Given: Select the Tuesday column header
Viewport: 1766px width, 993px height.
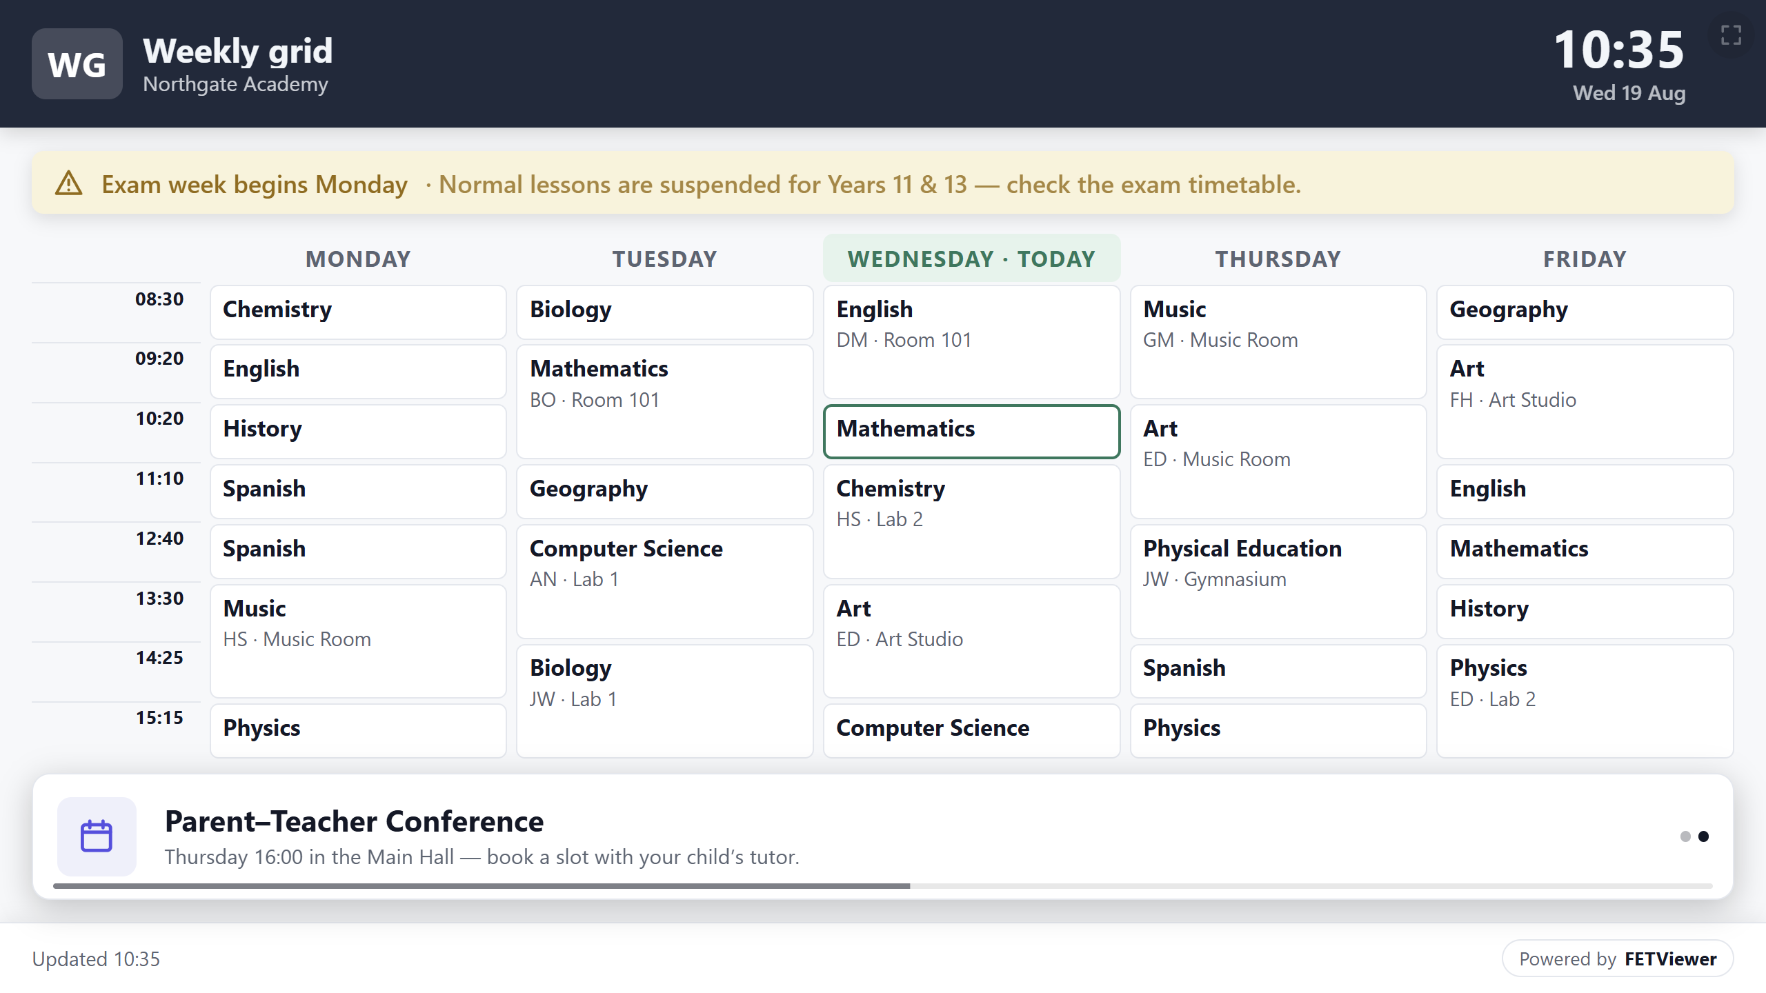Looking at the screenshot, I should pos(665,259).
